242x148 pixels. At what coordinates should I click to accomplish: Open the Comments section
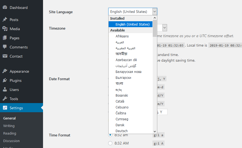point(19,47)
